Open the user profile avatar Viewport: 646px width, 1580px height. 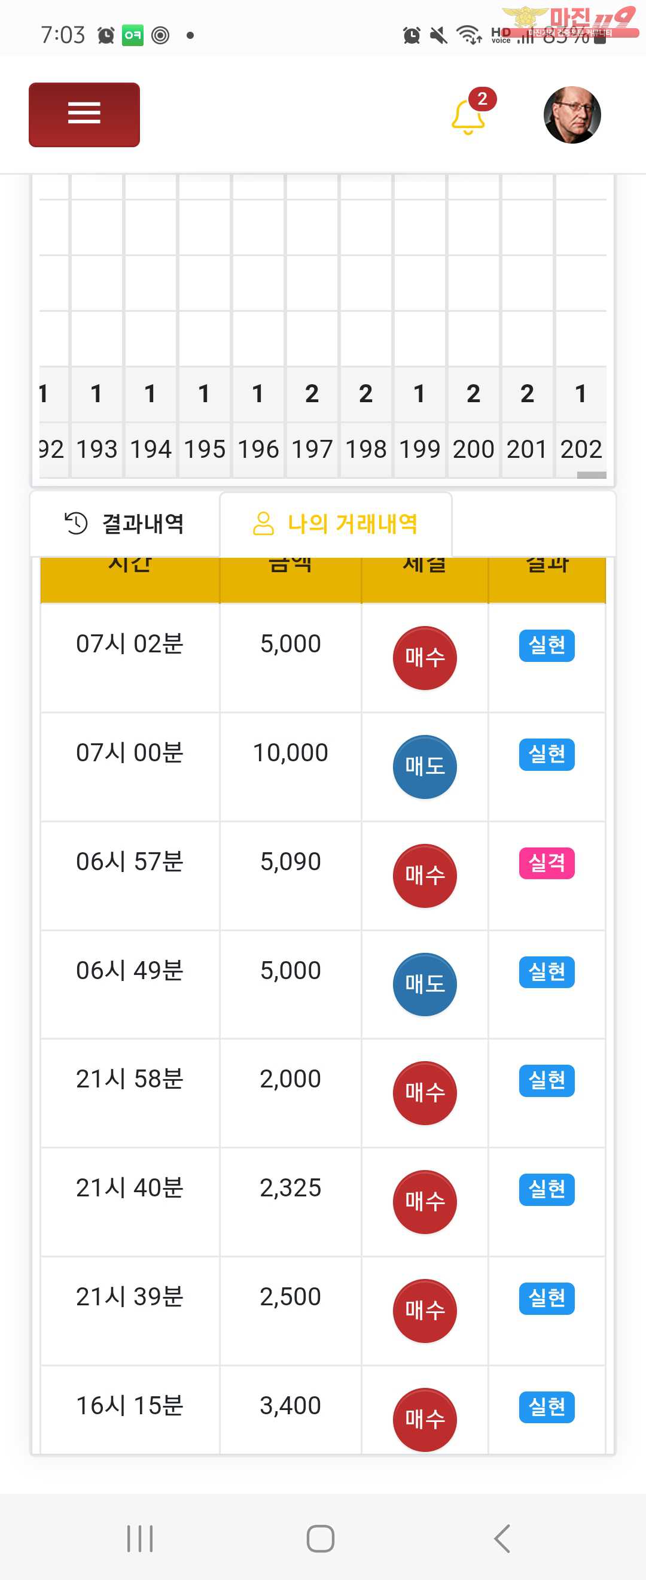tap(572, 115)
